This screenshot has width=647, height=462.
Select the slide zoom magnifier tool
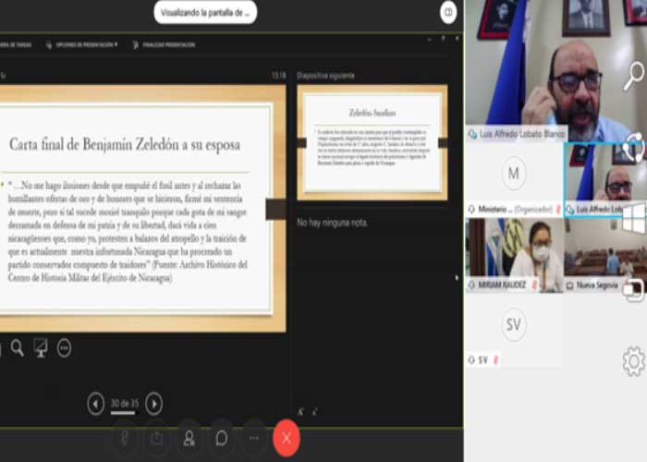click(17, 347)
